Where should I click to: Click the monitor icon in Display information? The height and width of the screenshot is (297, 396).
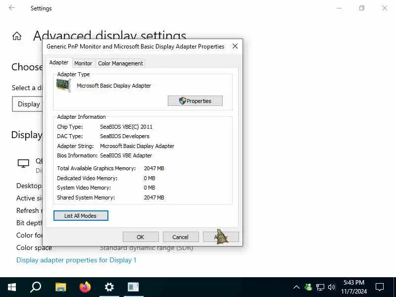(x=23, y=163)
